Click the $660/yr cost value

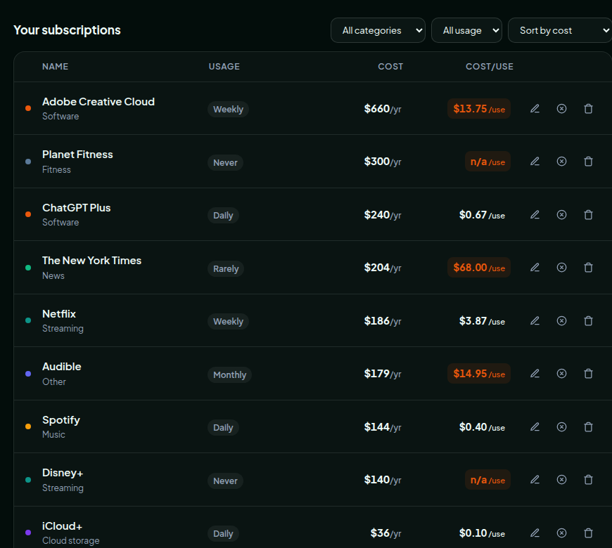(x=383, y=109)
